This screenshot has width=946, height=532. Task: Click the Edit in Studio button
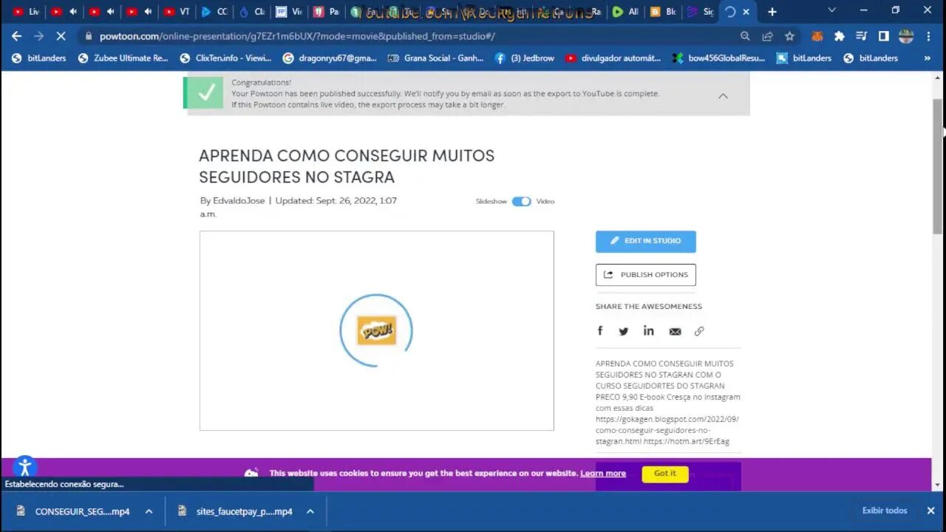point(646,241)
